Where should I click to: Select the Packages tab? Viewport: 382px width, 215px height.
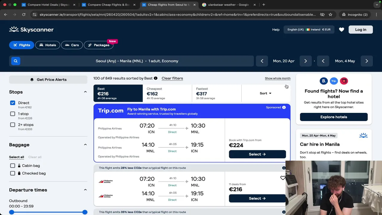(98, 45)
